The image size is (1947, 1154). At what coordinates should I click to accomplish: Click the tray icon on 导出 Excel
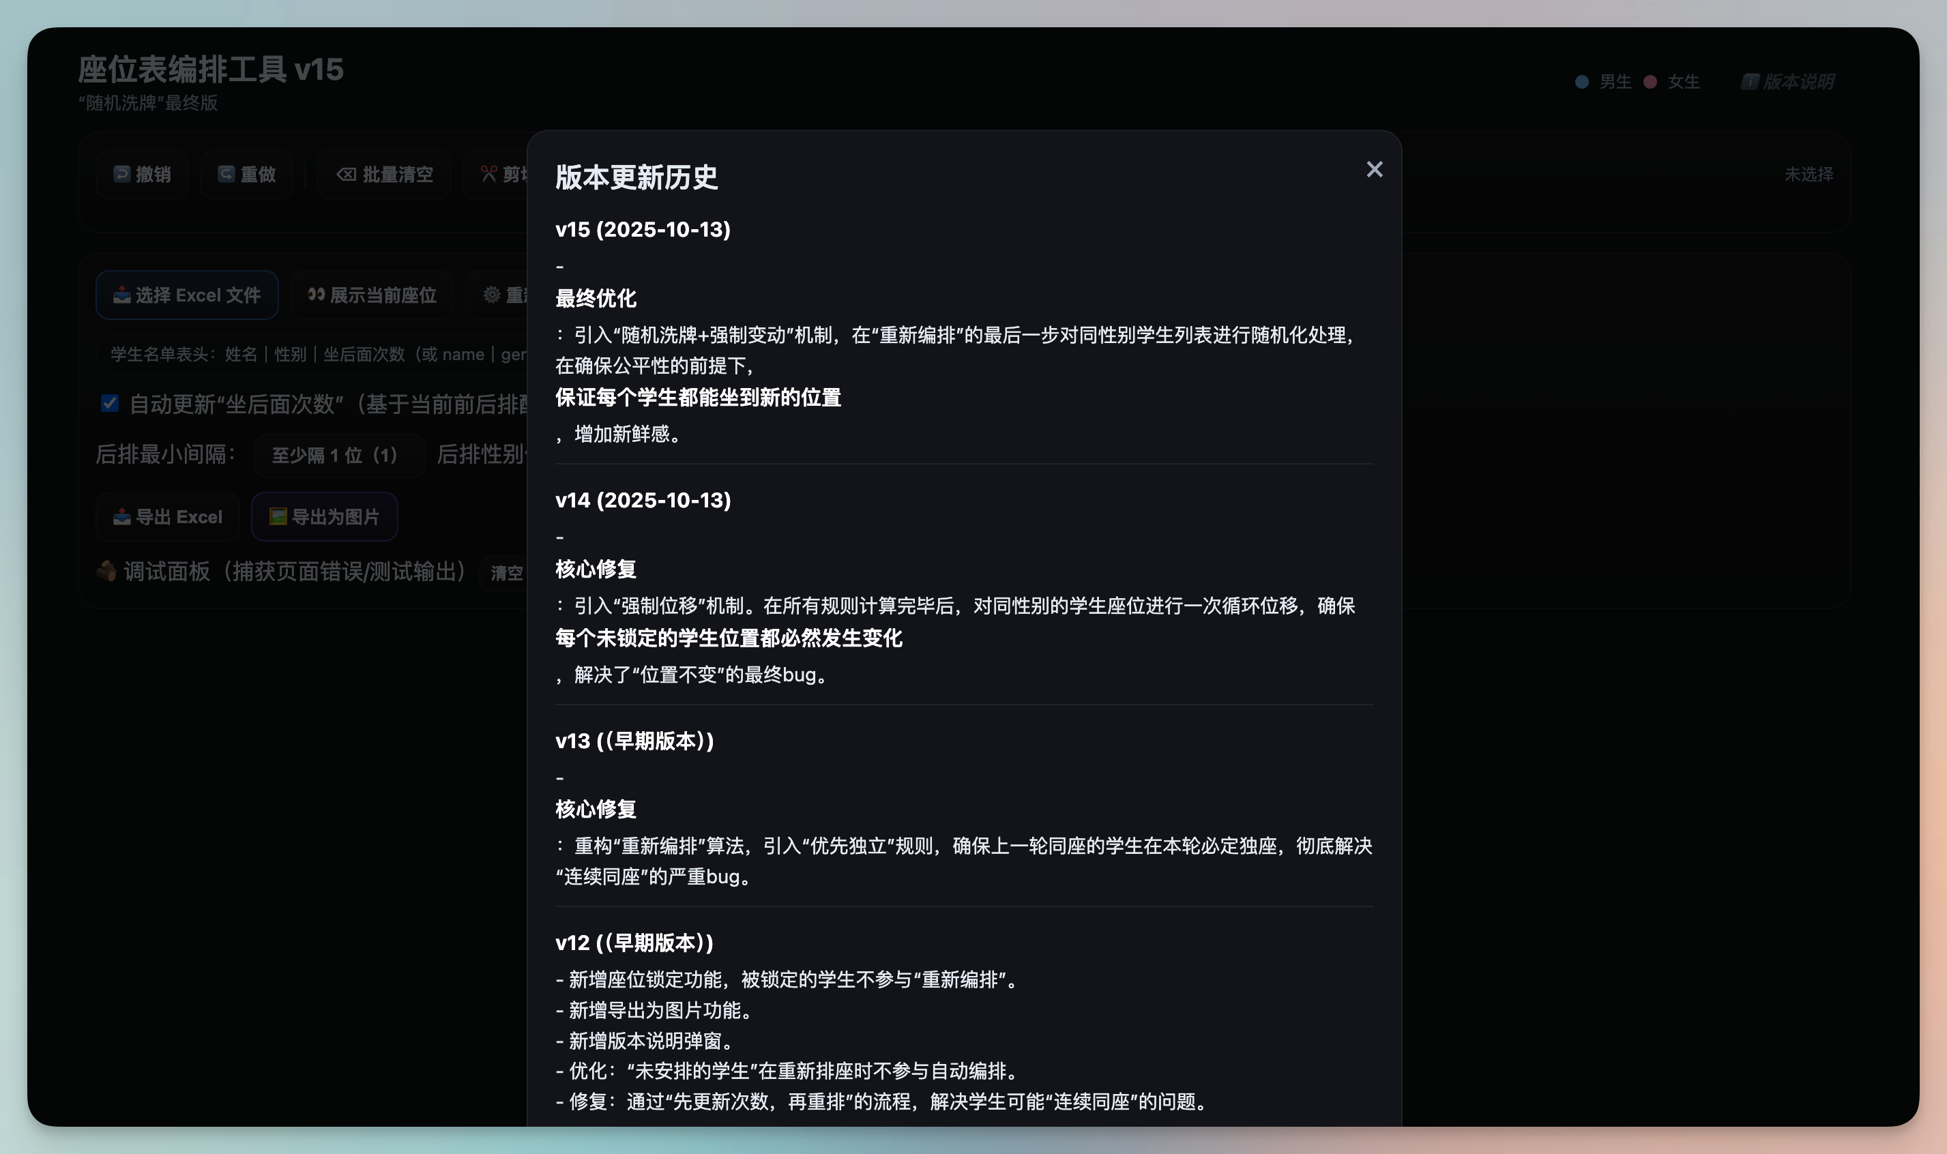pyautogui.click(x=121, y=516)
